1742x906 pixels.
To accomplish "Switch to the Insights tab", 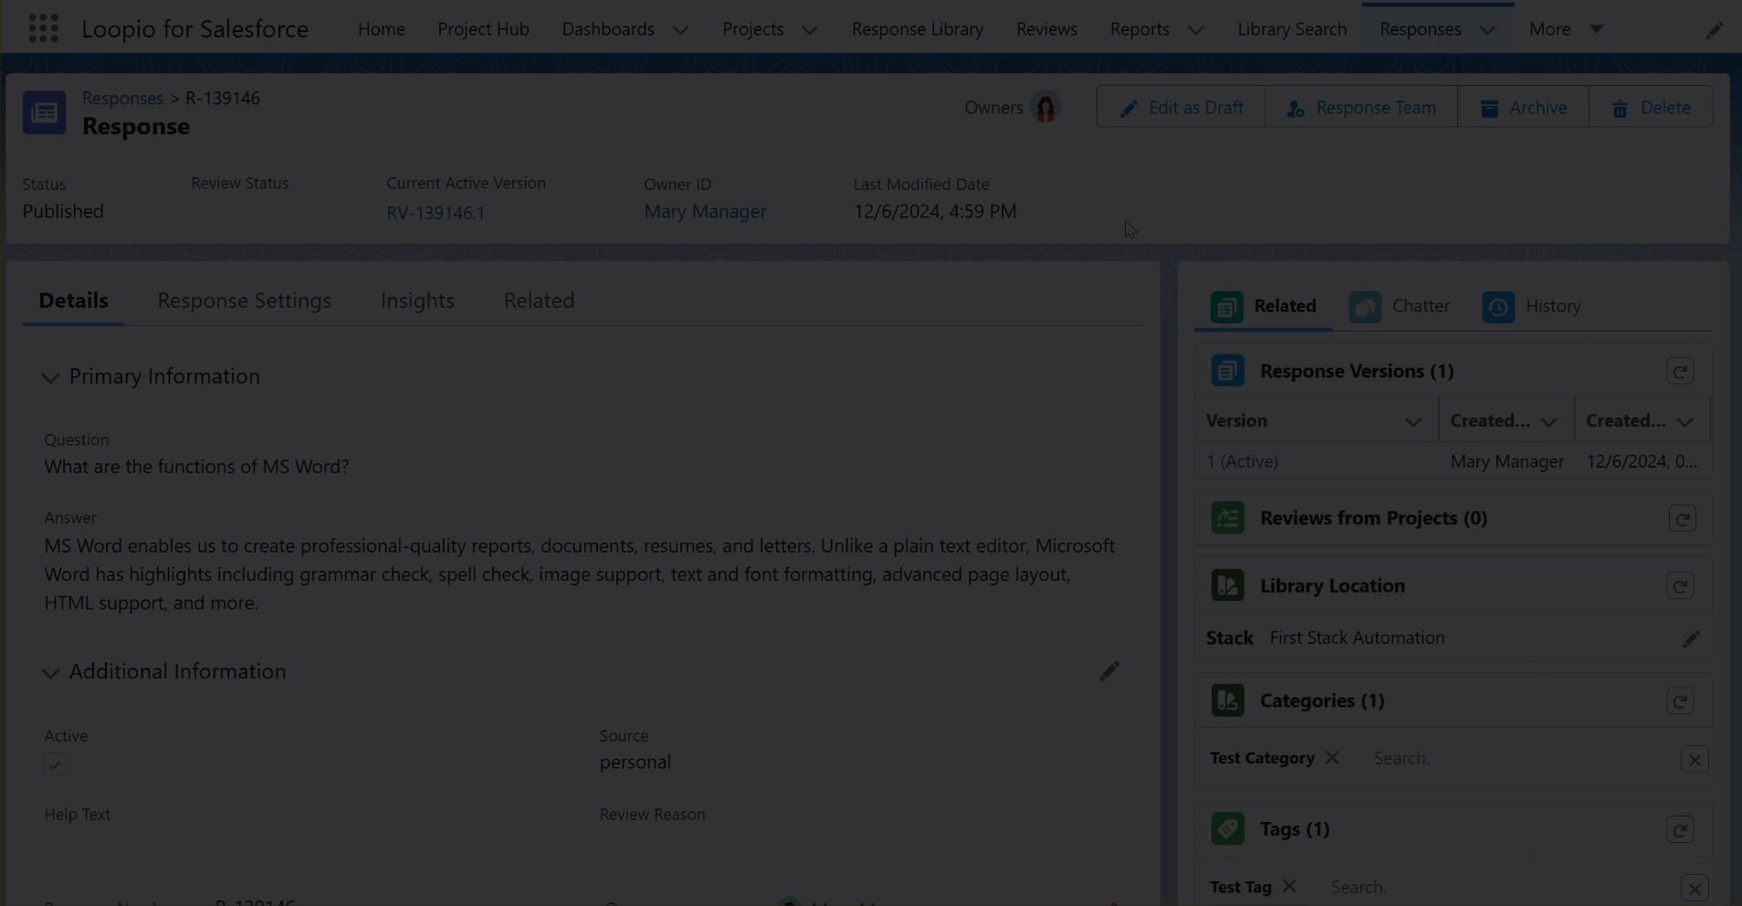I will 417,300.
